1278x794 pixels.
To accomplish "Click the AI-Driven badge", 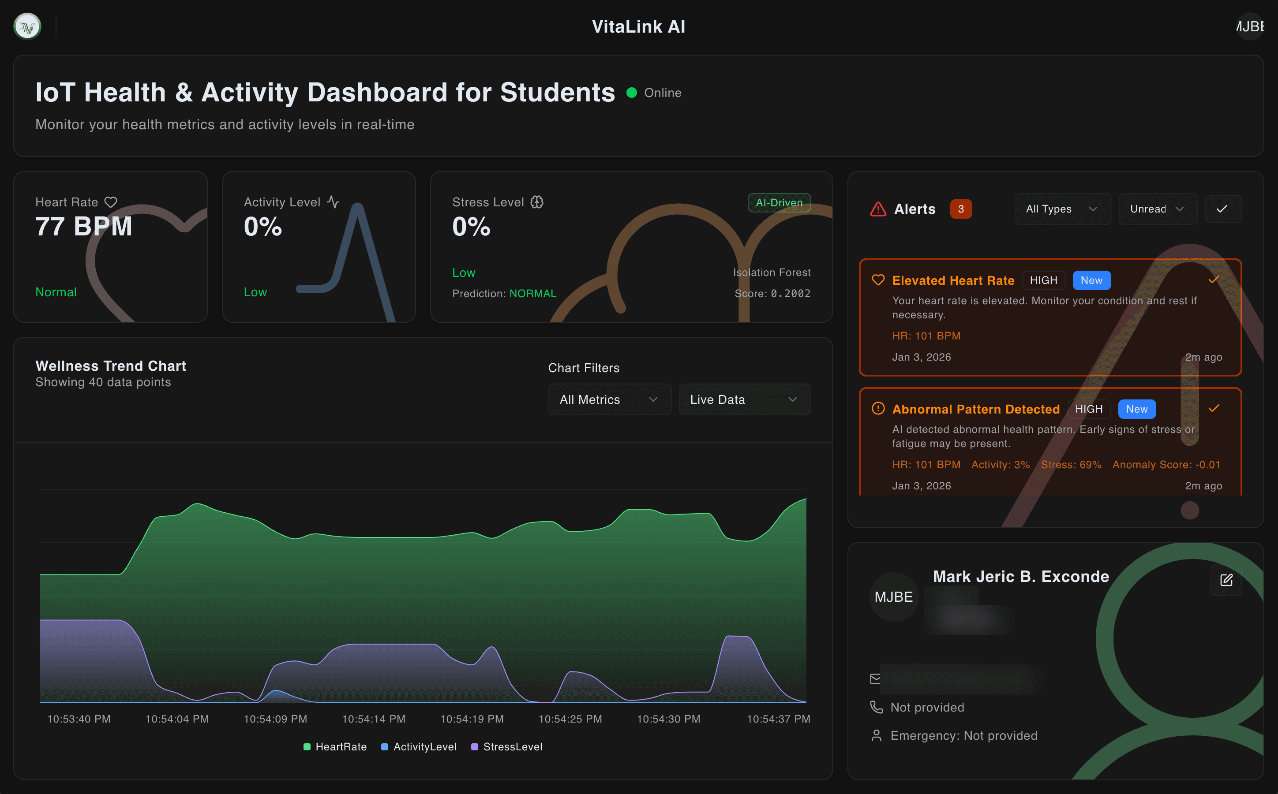I will tap(780, 203).
